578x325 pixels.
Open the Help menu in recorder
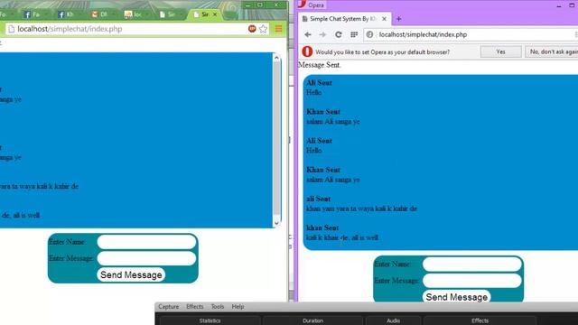(238, 307)
